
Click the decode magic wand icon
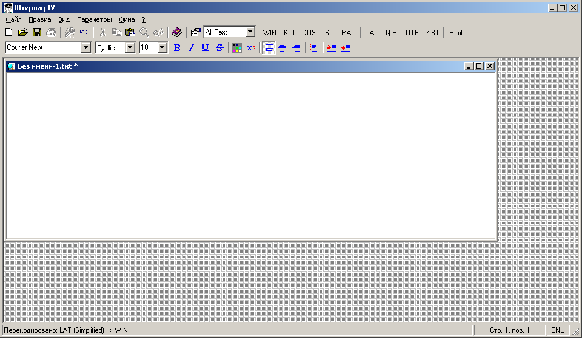pyautogui.click(x=69, y=32)
